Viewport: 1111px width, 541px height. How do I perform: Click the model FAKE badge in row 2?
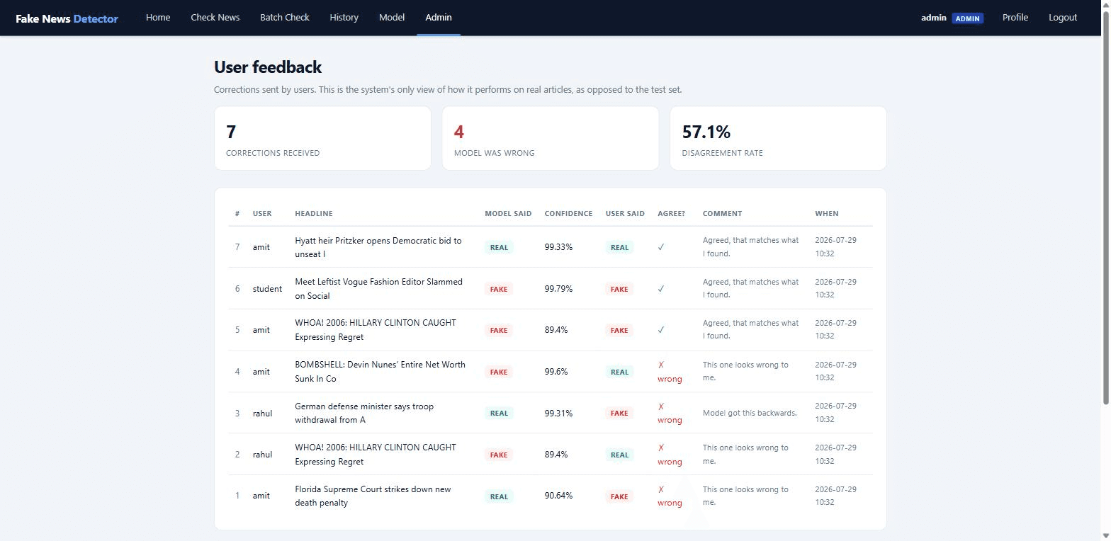click(498, 455)
